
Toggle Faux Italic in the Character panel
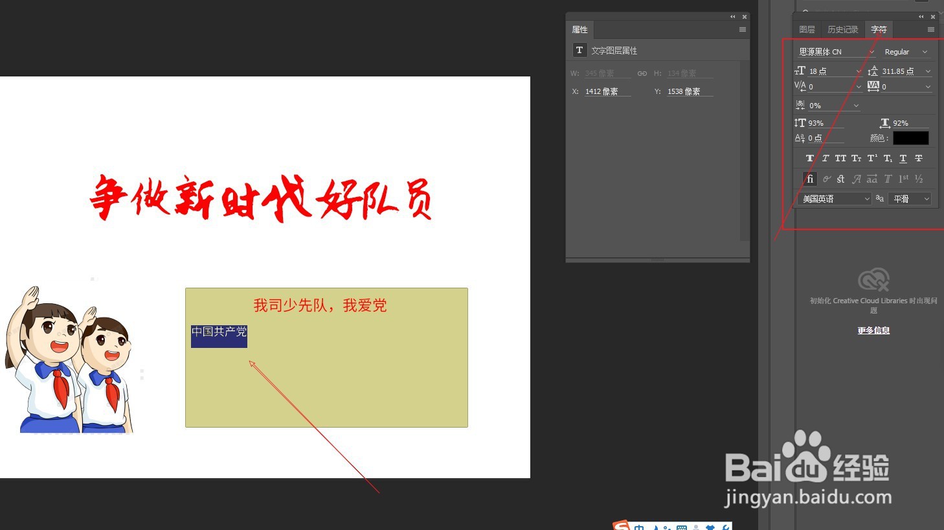[x=826, y=158]
